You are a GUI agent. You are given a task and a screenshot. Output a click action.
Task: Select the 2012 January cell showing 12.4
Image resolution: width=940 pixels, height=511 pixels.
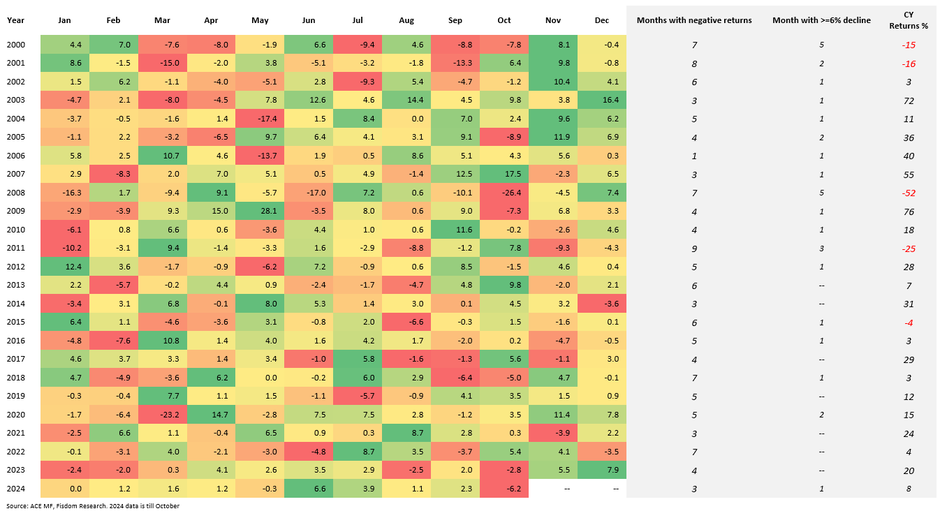click(64, 267)
